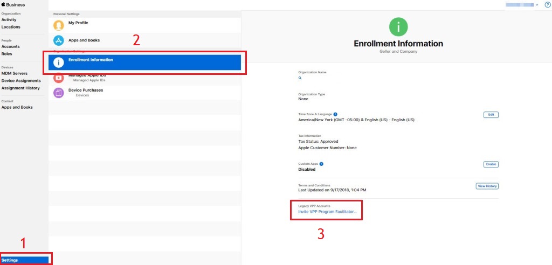The height and width of the screenshot is (265, 552).
Task: Click the 'Legacy VPP Accounts' label
Action: 314,206
